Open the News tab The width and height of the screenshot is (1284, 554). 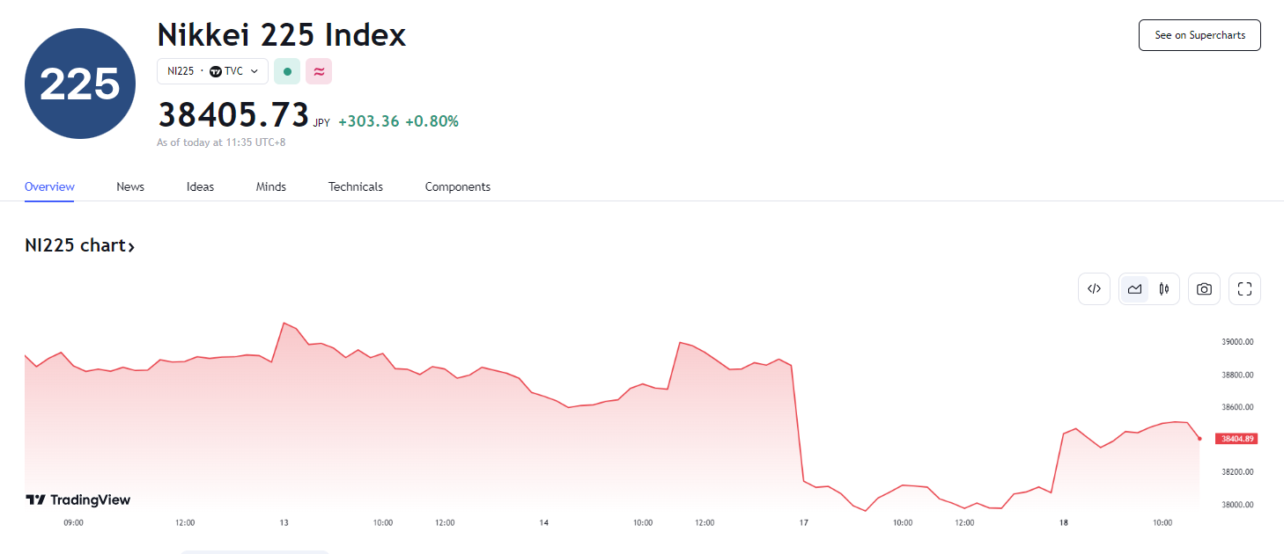point(130,186)
